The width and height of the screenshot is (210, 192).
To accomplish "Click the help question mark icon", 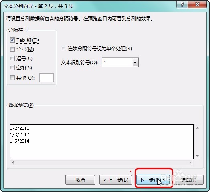I will click(x=182, y=4).
